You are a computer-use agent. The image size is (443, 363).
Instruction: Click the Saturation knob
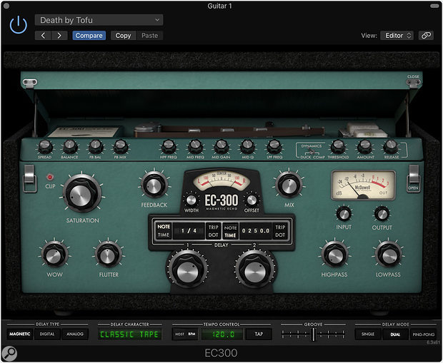83,195
